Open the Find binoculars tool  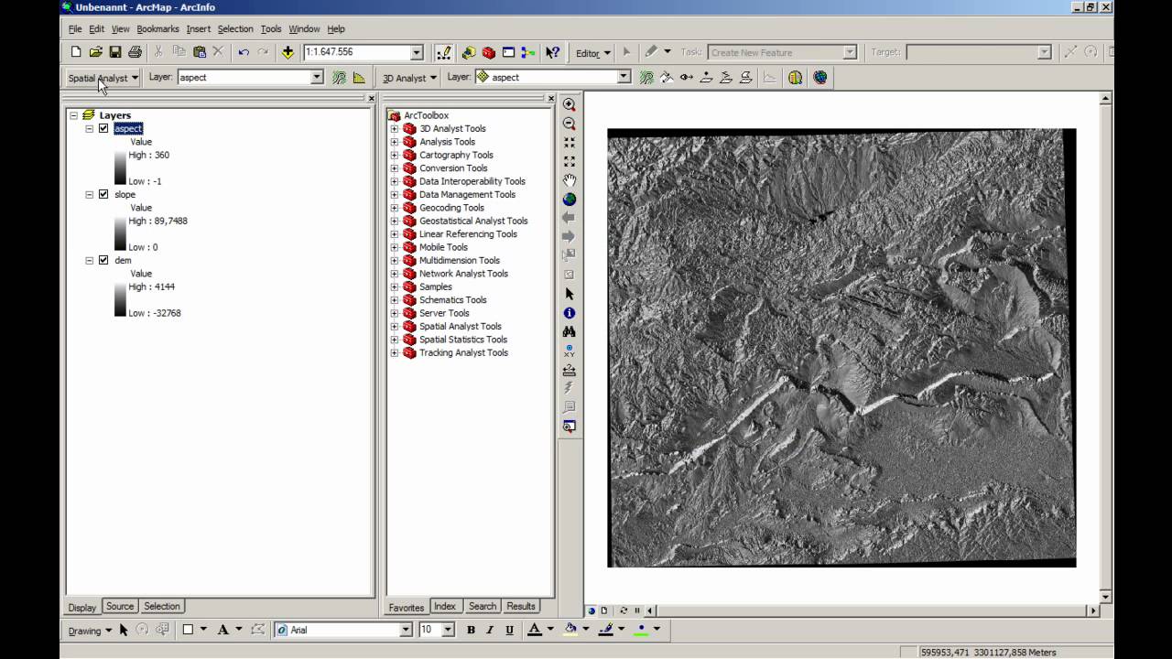pyautogui.click(x=570, y=331)
